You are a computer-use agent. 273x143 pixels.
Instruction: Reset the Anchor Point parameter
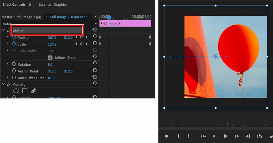pyautogui.click(x=95, y=70)
